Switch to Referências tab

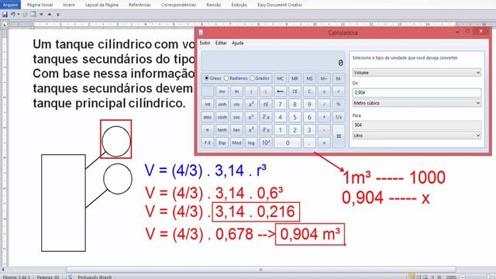point(139,5)
